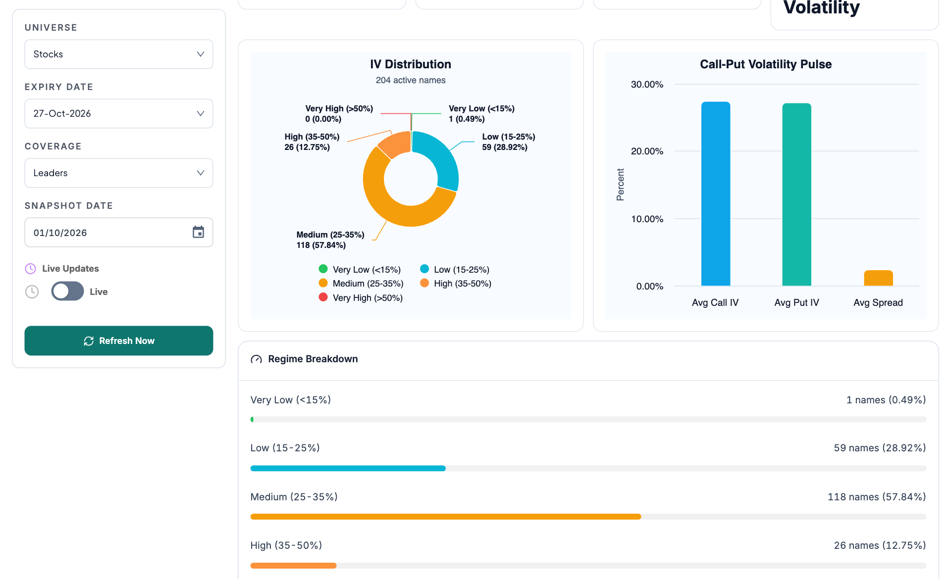The height and width of the screenshot is (579, 951).
Task: Open the Coverage dropdown showing Leaders
Action: (119, 173)
